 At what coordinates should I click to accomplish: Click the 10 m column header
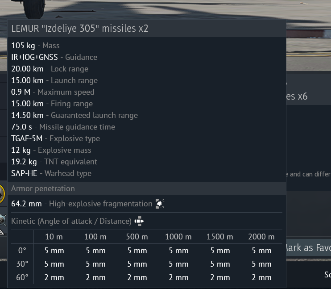click(54, 237)
